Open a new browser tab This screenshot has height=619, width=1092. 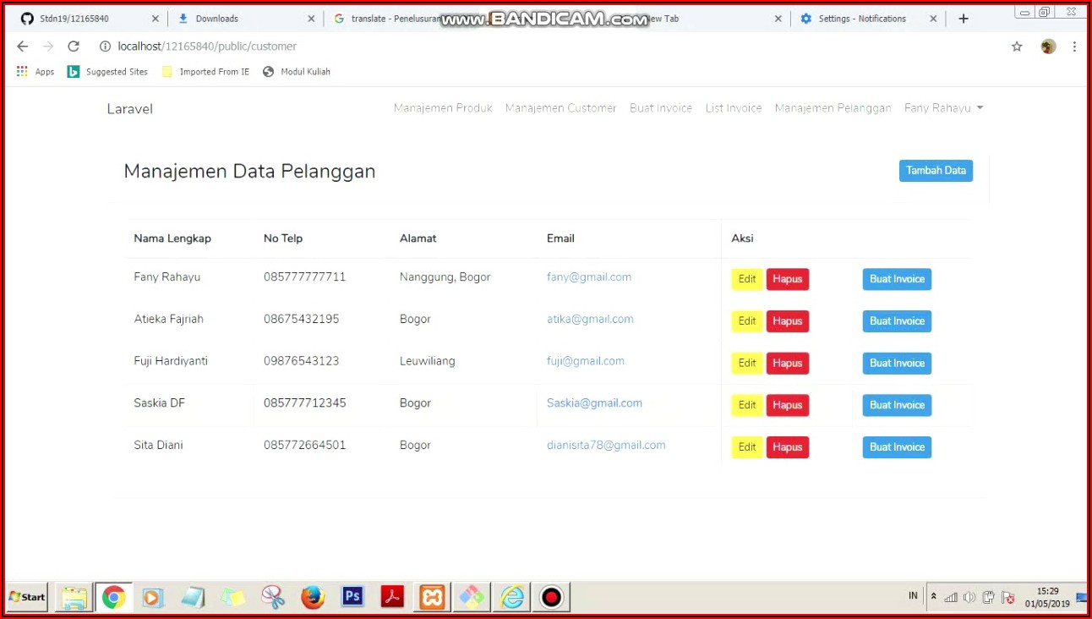click(x=964, y=19)
